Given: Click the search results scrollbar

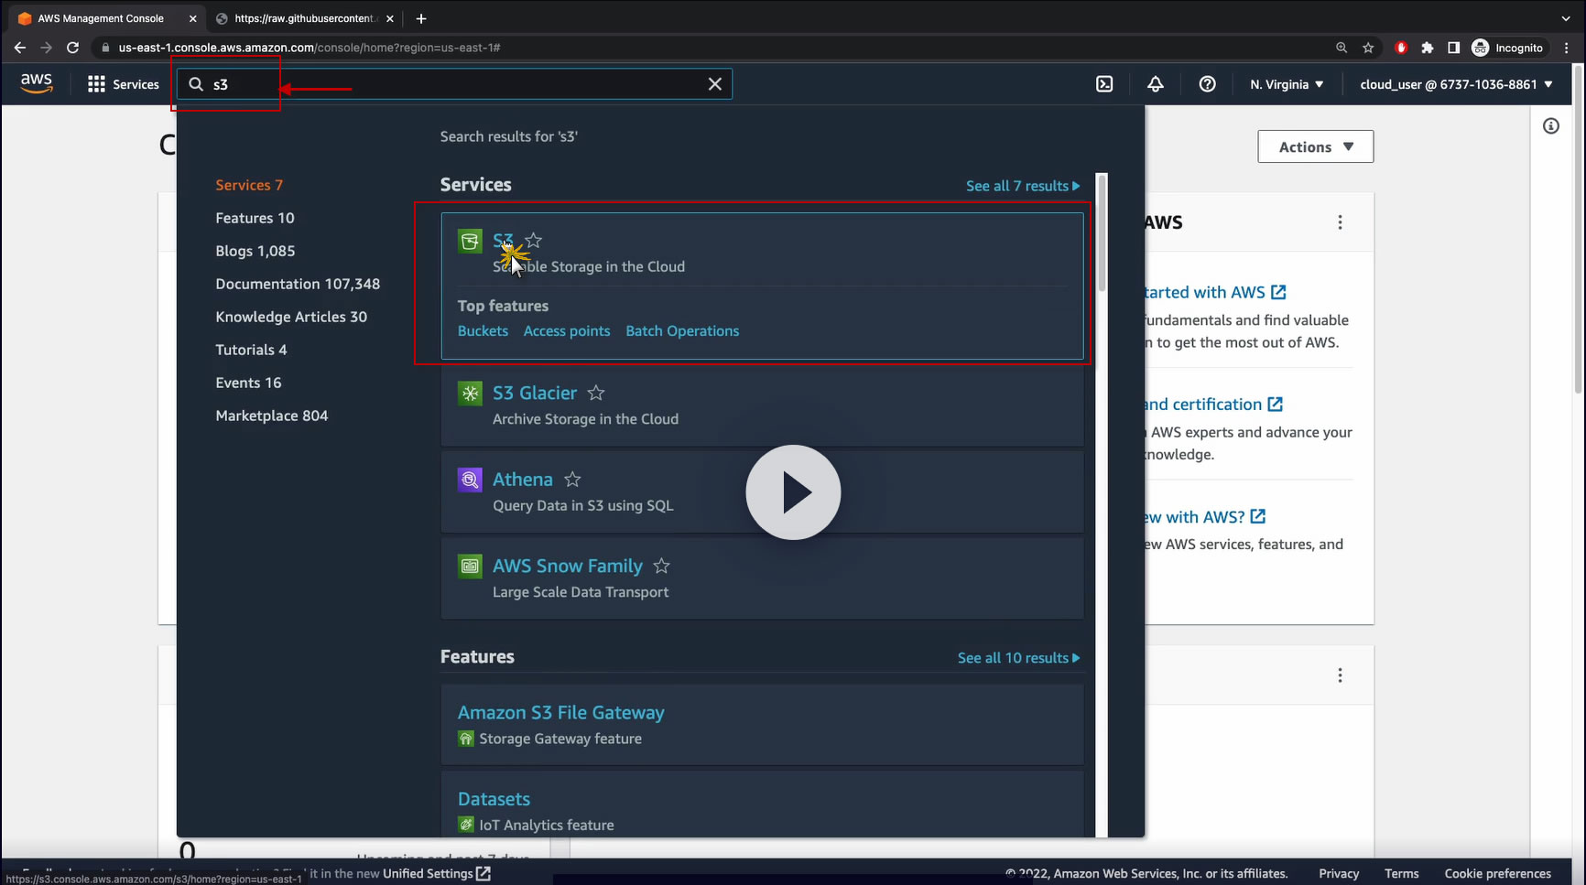Looking at the screenshot, I should click(x=1103, y=233).
